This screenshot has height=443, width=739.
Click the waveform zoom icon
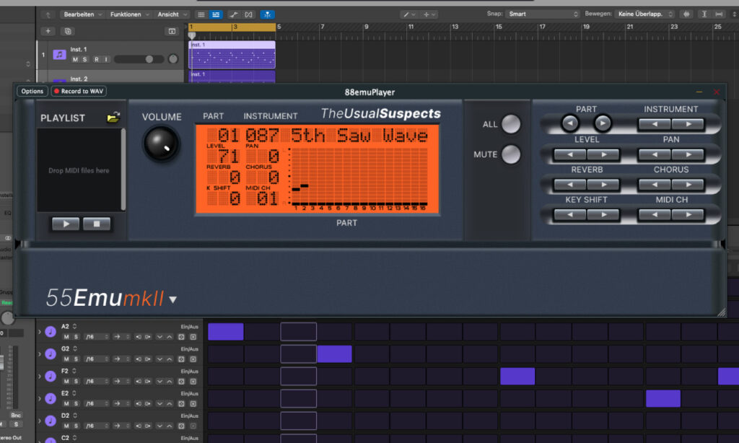tap(687, 14)
